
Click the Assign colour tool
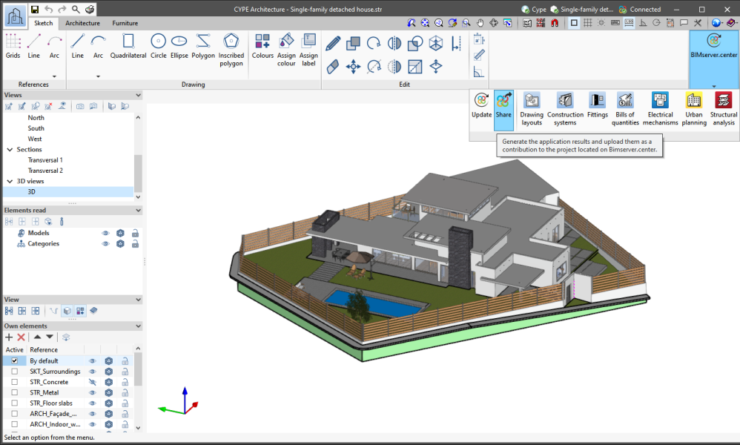click(x=286, y=50)
